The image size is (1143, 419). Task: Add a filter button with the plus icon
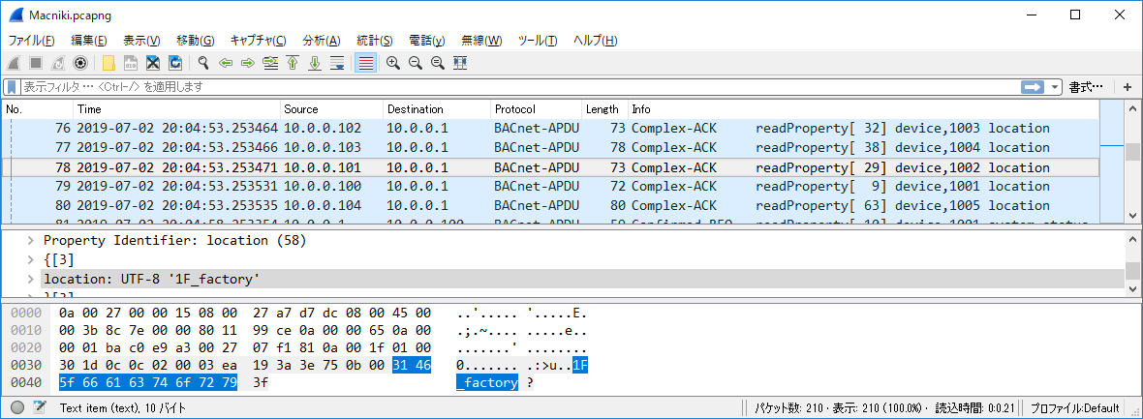(x=1127, y=87)
